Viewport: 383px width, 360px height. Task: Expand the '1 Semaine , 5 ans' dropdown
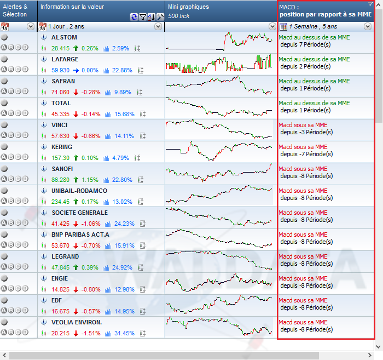[368, 26]
